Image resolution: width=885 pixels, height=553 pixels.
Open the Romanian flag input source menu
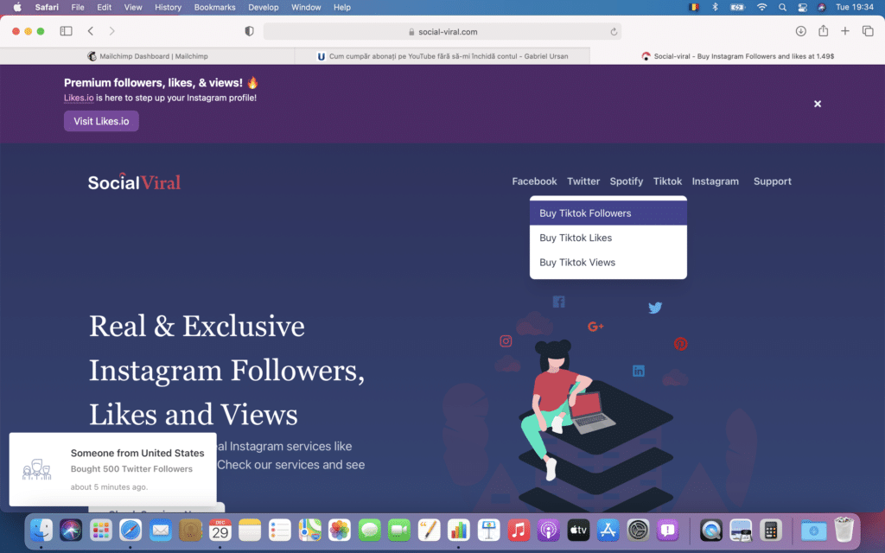point(694,7)
